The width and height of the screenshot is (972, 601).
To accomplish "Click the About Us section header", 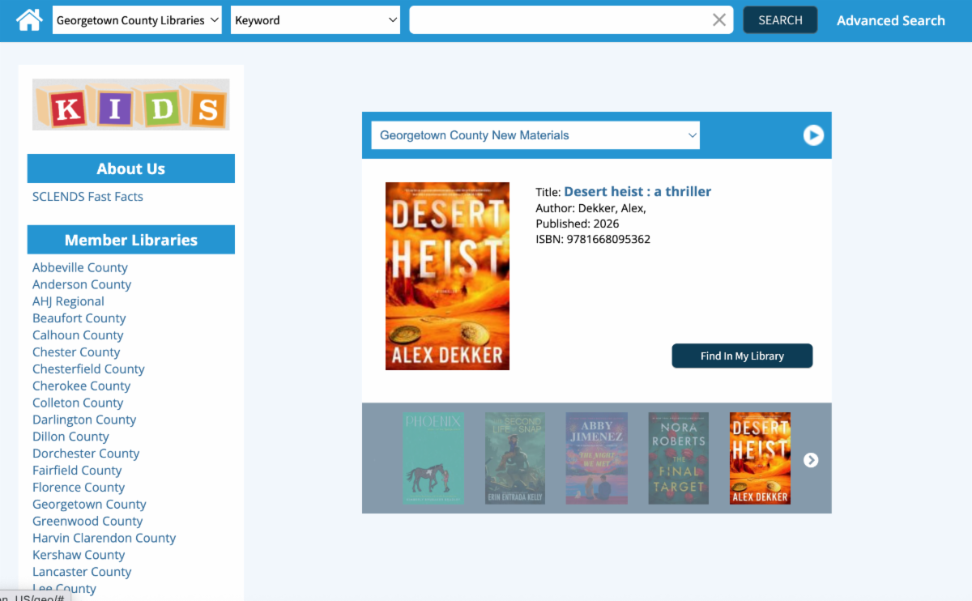I will [131, 168].
